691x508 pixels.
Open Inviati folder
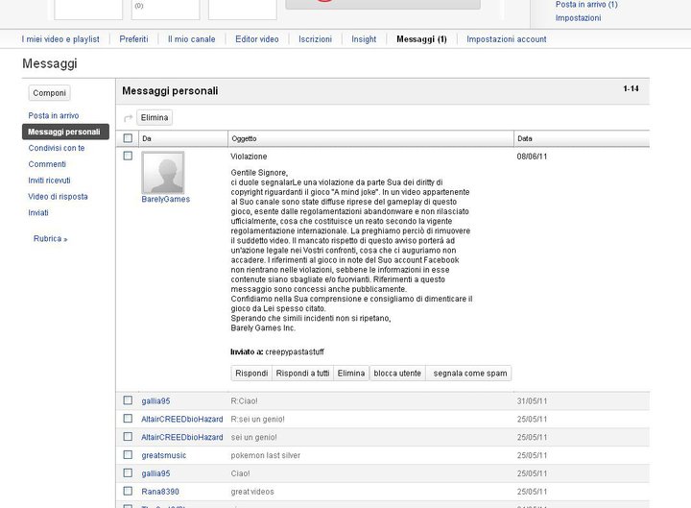(x=38, y=212)
